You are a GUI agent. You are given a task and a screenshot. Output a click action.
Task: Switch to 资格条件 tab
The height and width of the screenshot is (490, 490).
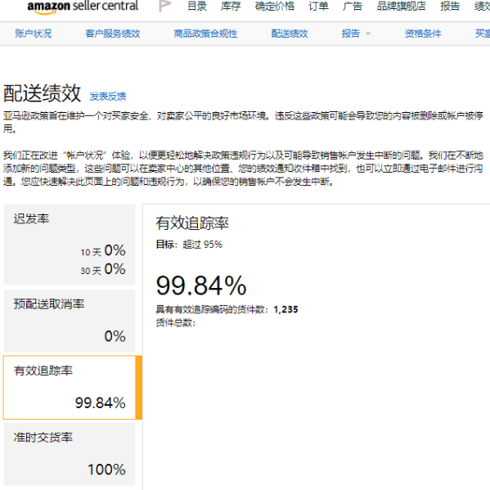(x=423, y=34)
